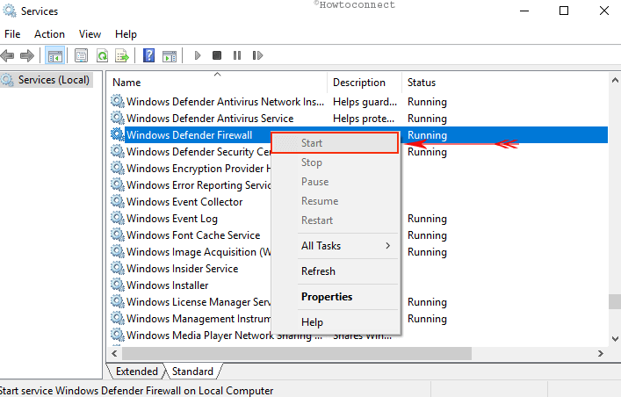Viewport: 621px width, 397px height.
Task: Click gear icon of Windows Insider Service
Action: [117, 267]
